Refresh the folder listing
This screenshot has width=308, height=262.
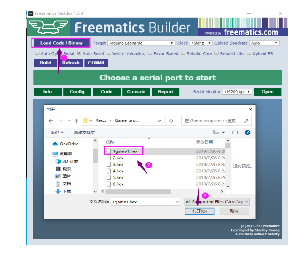coord(171,121)
